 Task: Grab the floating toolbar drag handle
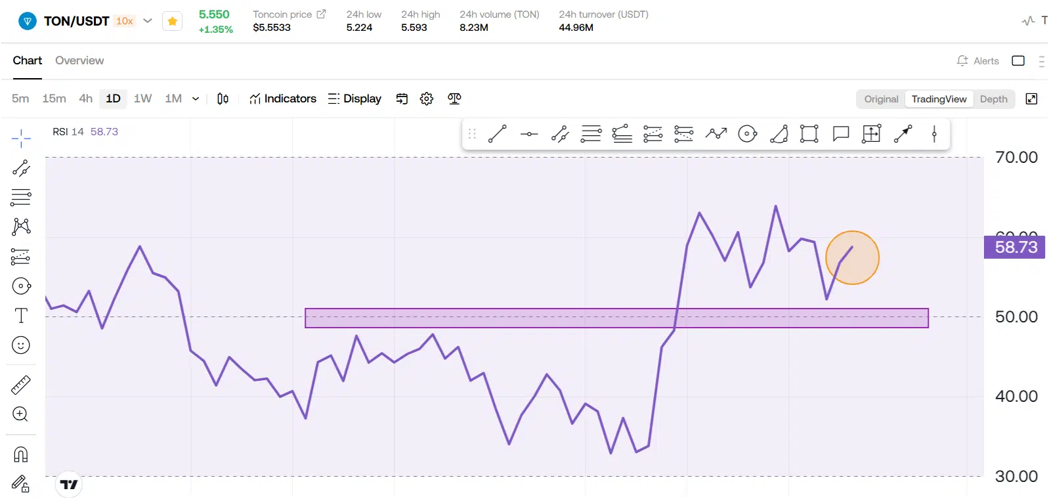[x=472, y=134]
